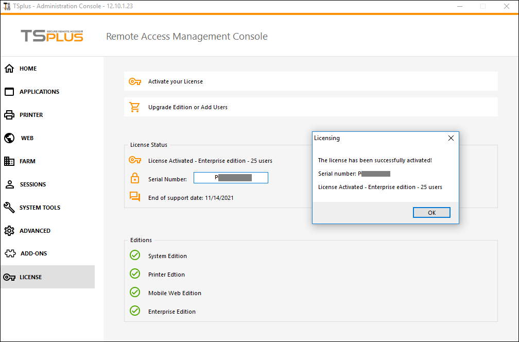Click System Edition green checkmark

[135, 255]
